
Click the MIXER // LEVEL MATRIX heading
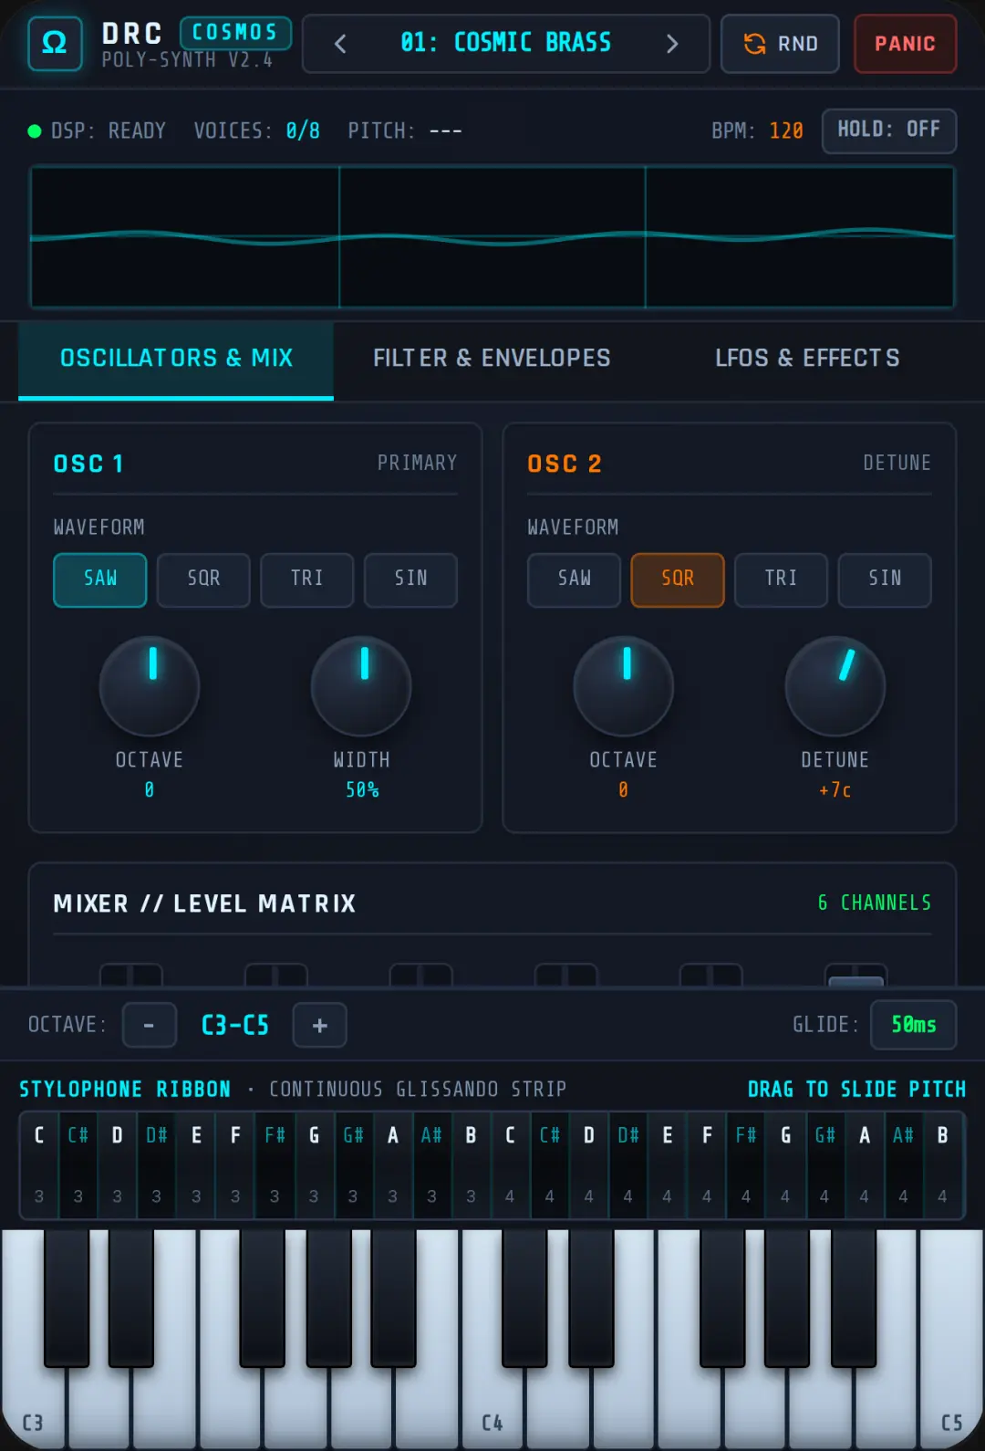(204, 903)
